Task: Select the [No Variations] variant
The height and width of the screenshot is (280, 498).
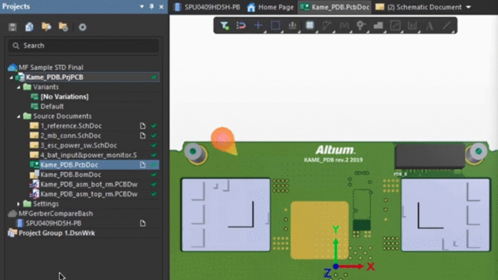Action: pyautogui.click(x=65, y=96)
